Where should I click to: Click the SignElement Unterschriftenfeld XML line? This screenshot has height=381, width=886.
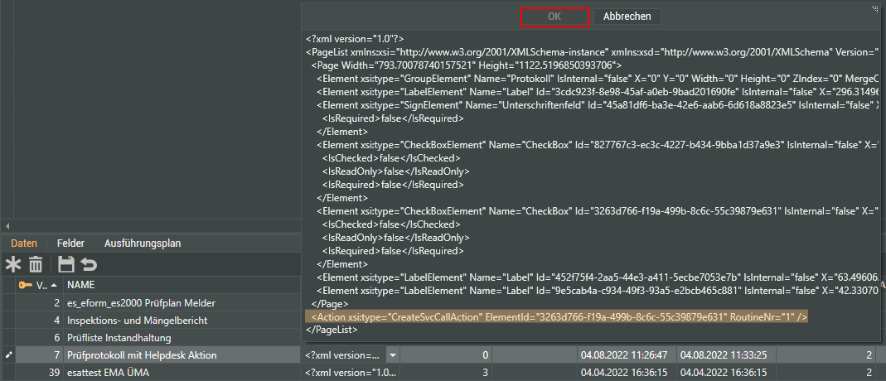point(598,105)
